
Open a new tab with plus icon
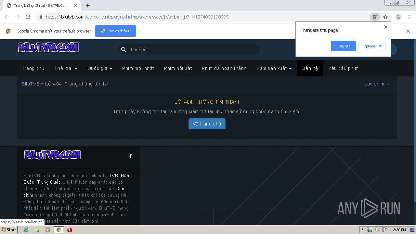click(88, 6)
